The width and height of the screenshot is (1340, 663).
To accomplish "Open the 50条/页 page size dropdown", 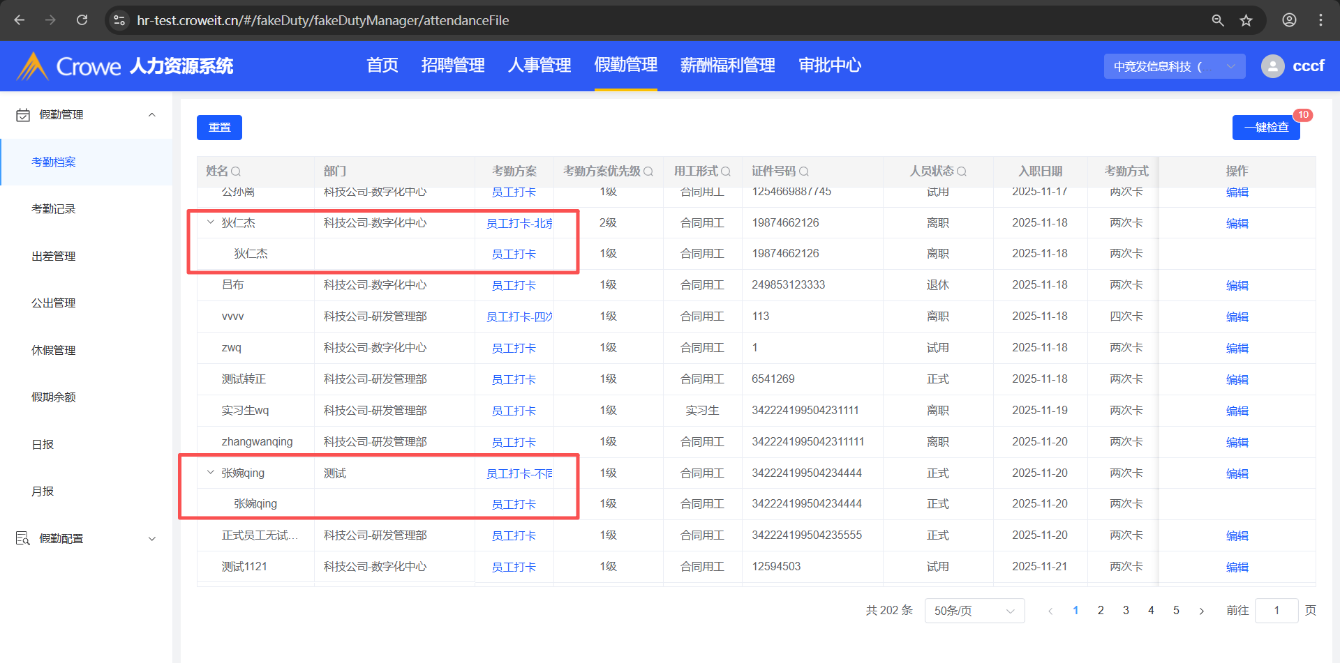I will point(974,611).
